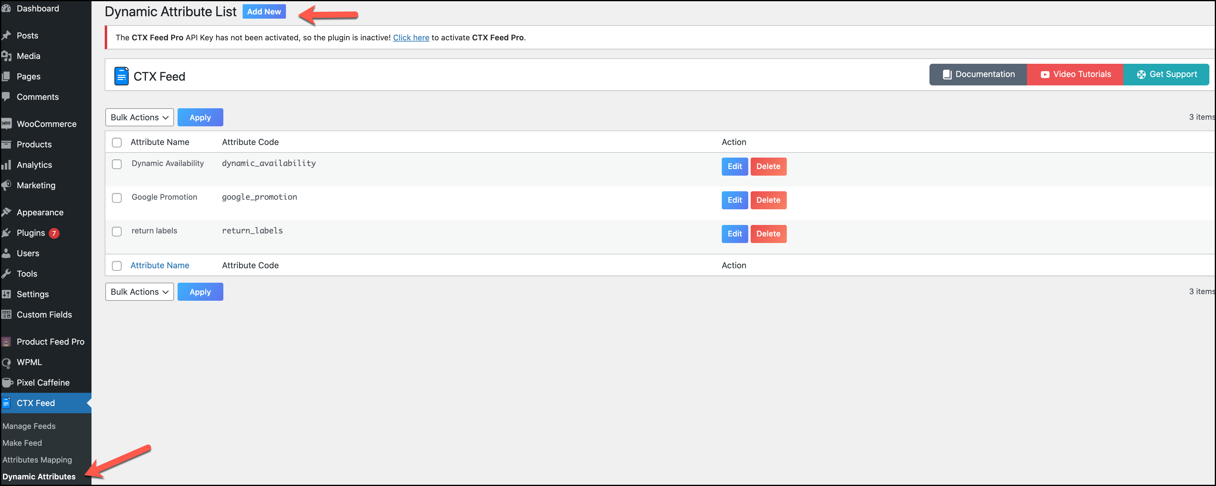
Task: Click the Pages icon in sidebar
Action: coord(6,76)
